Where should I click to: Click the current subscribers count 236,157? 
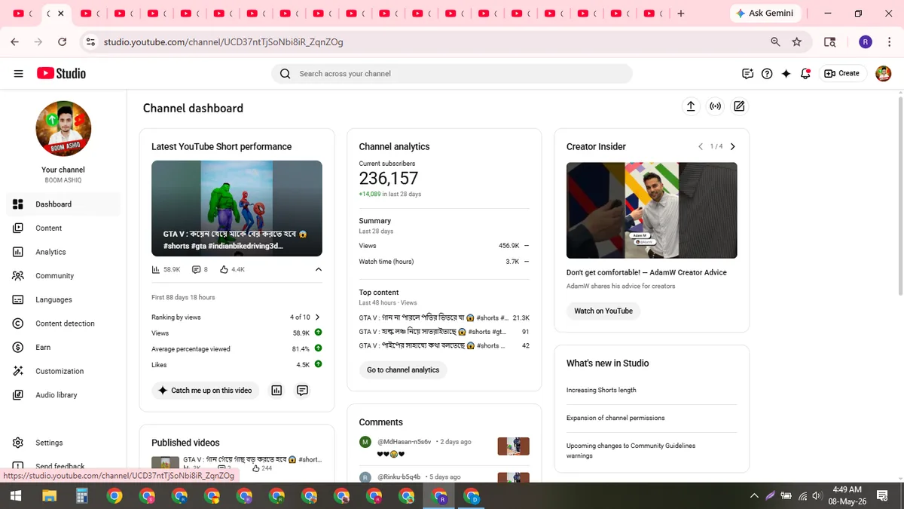[x=389, y=179]
